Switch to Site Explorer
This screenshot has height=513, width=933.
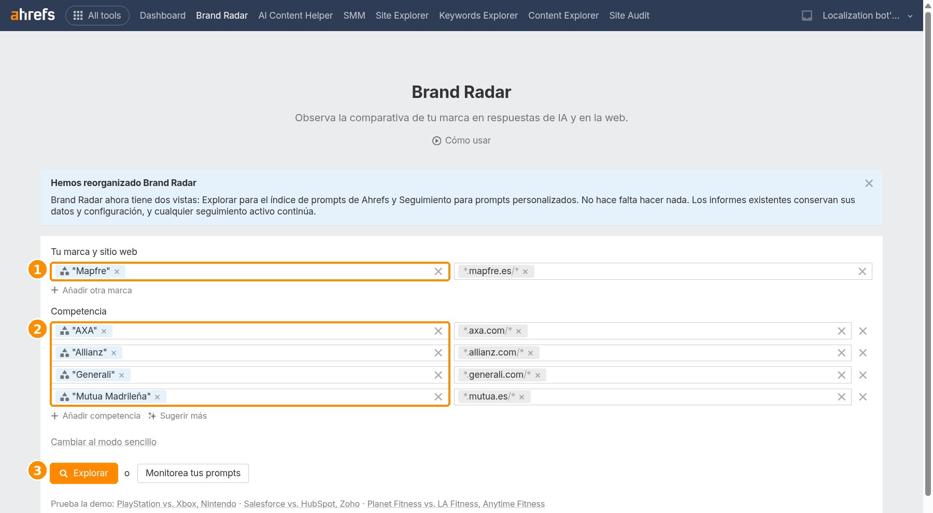point(402,16)
